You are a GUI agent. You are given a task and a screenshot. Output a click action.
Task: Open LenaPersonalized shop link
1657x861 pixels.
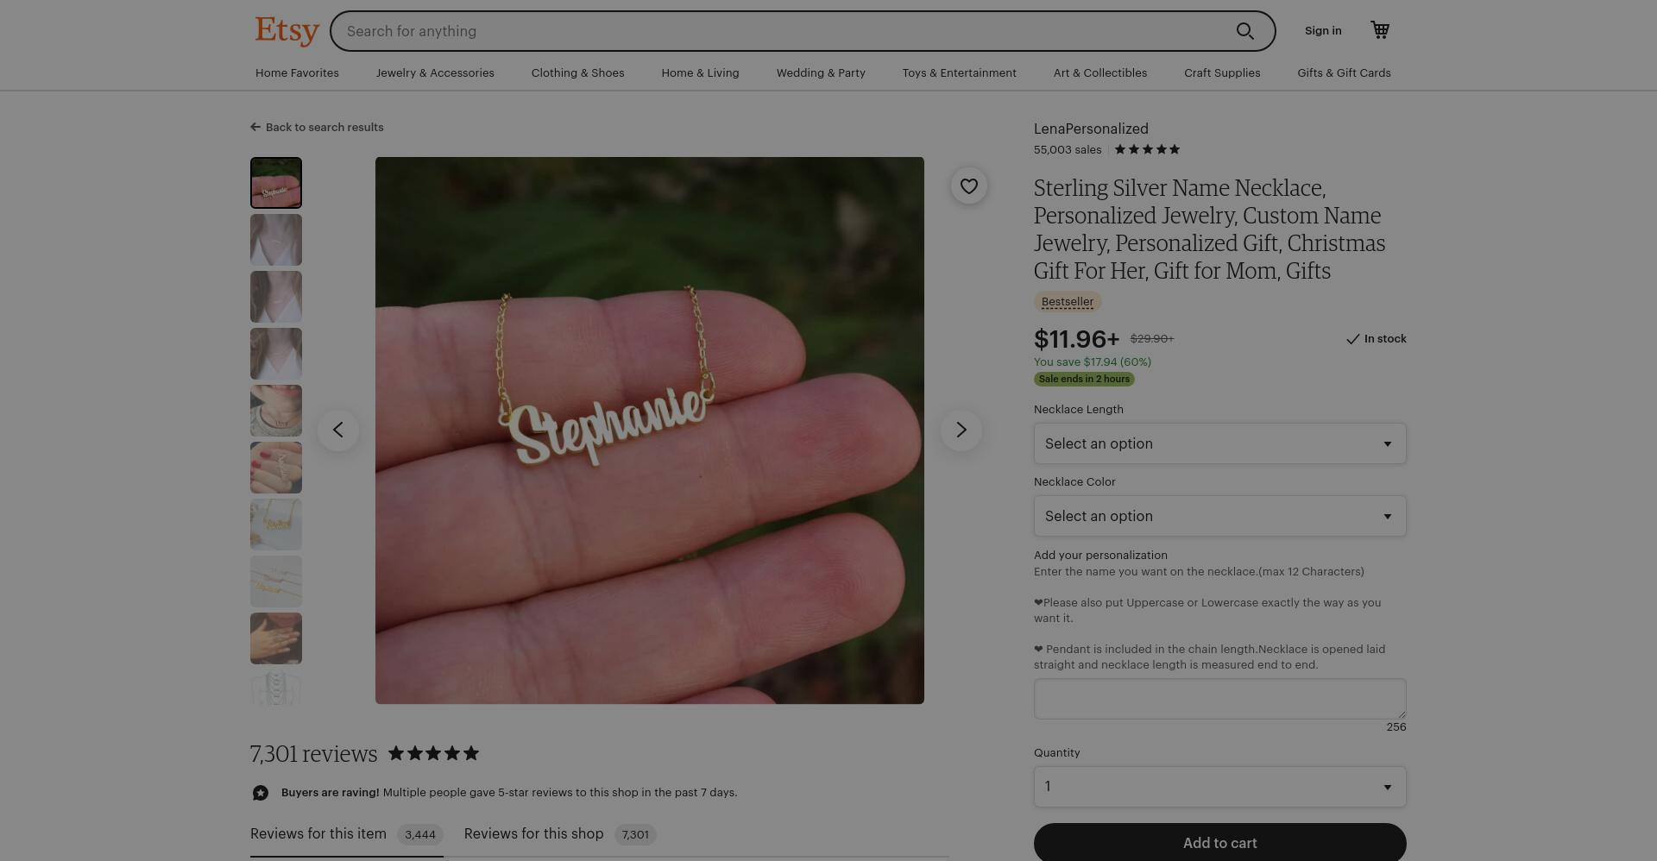pyautogui.click(x=1091, y=129)
